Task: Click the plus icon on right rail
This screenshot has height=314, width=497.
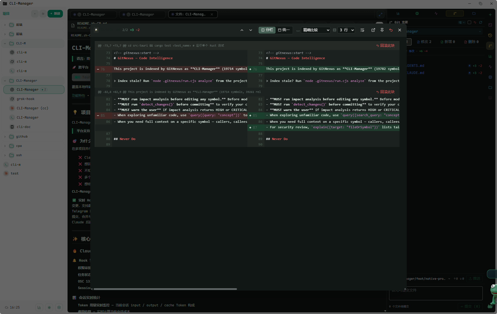Action: (x=490, y=15)
